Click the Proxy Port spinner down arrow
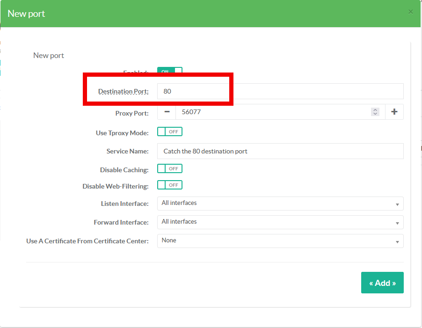The height and width of the screenshot is (328, 422). pyautogui.click(x=375, y=114)
